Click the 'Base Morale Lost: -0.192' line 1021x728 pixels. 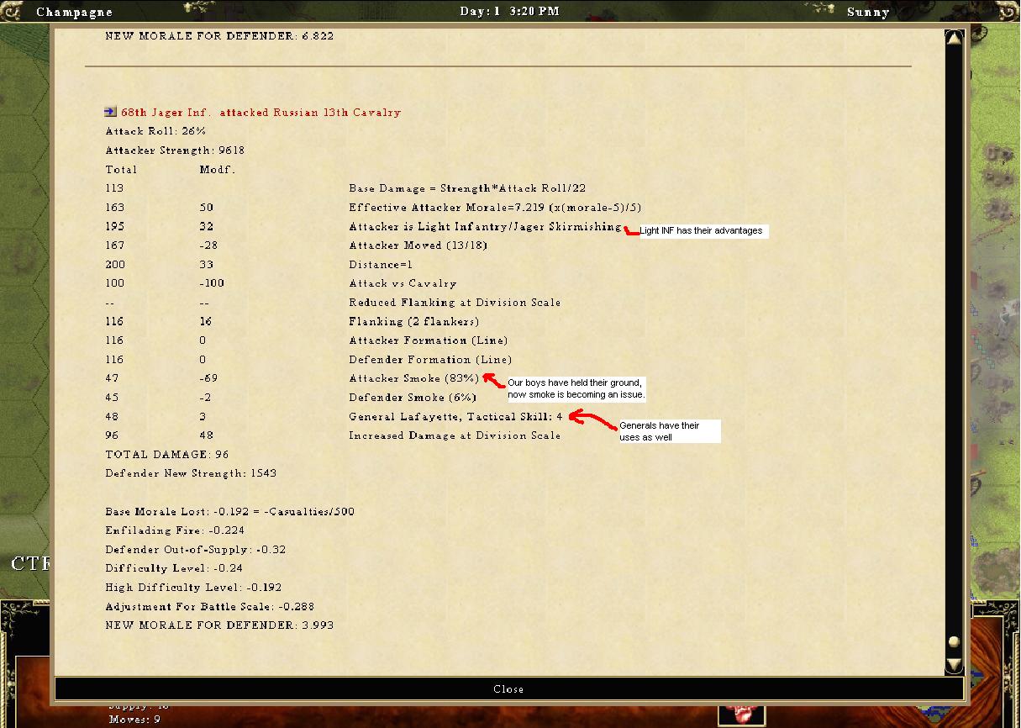[x=229, y=511]
